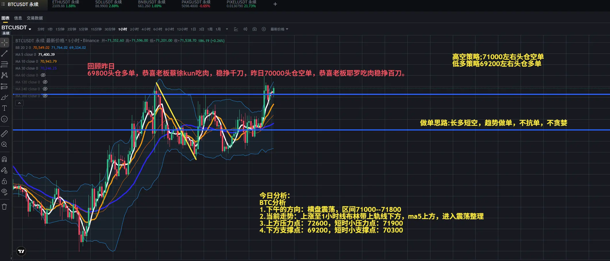Choose the 5分钟 interval
Screen dimensions: 610x261
coord(84,29)
